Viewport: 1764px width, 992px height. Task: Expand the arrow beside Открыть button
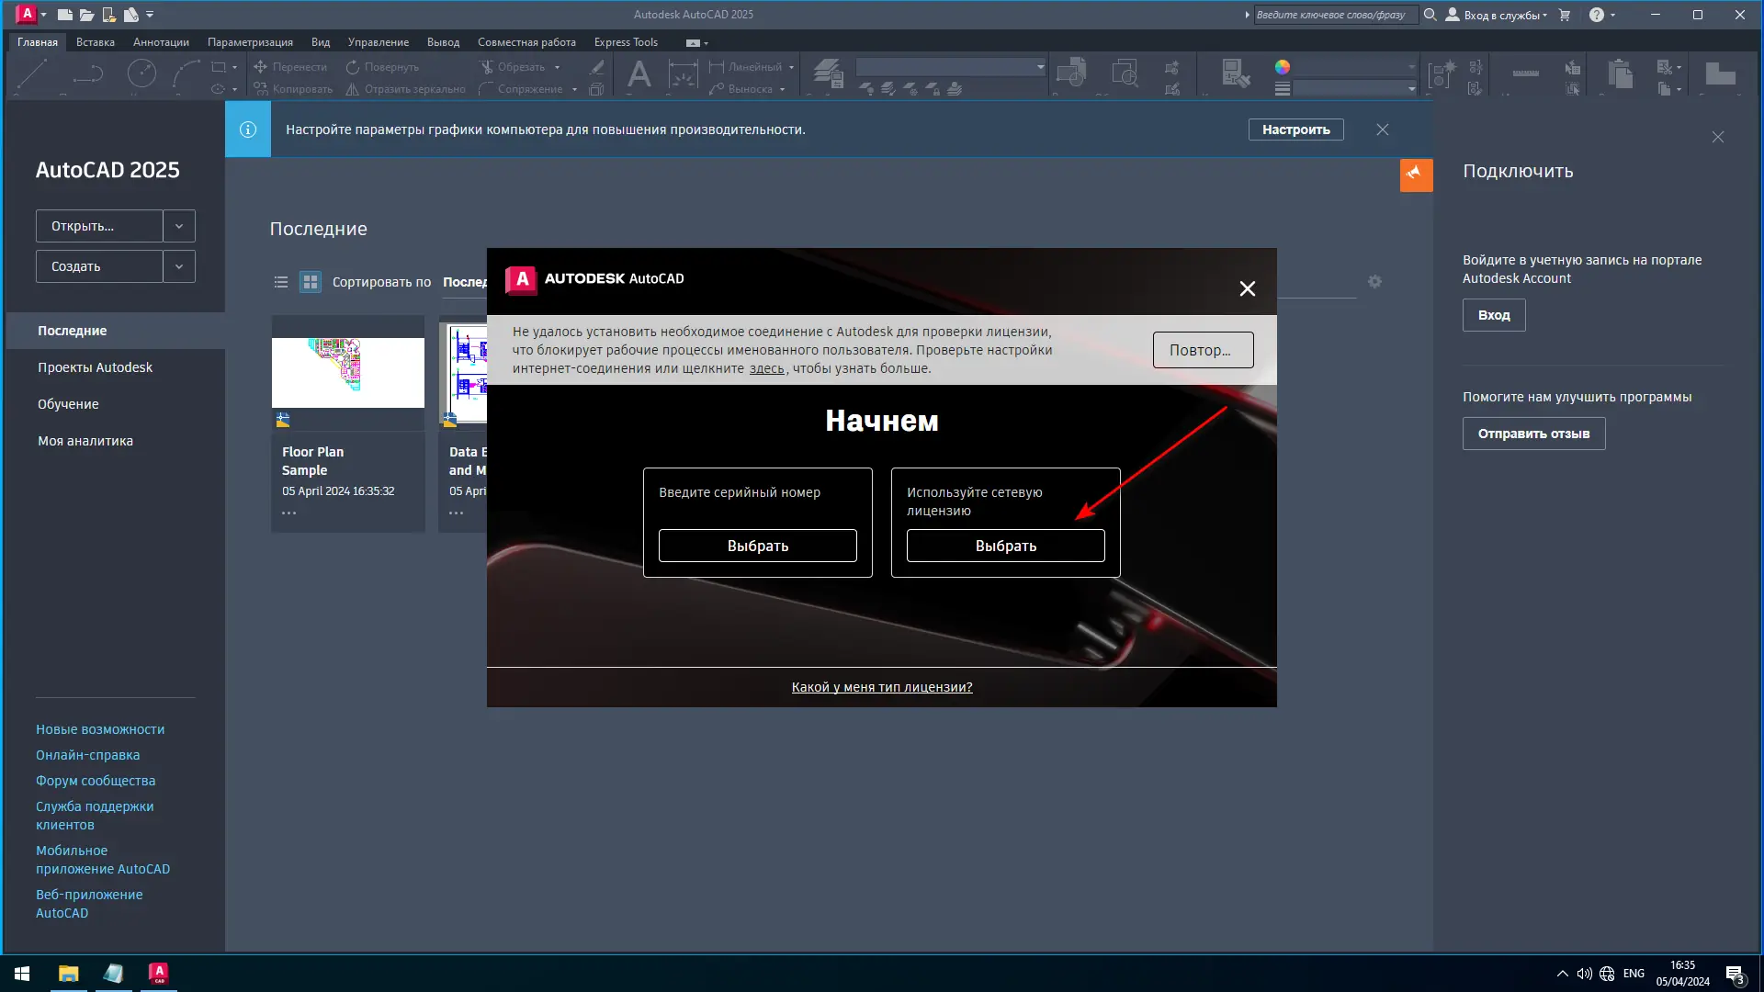pos(179,226)
